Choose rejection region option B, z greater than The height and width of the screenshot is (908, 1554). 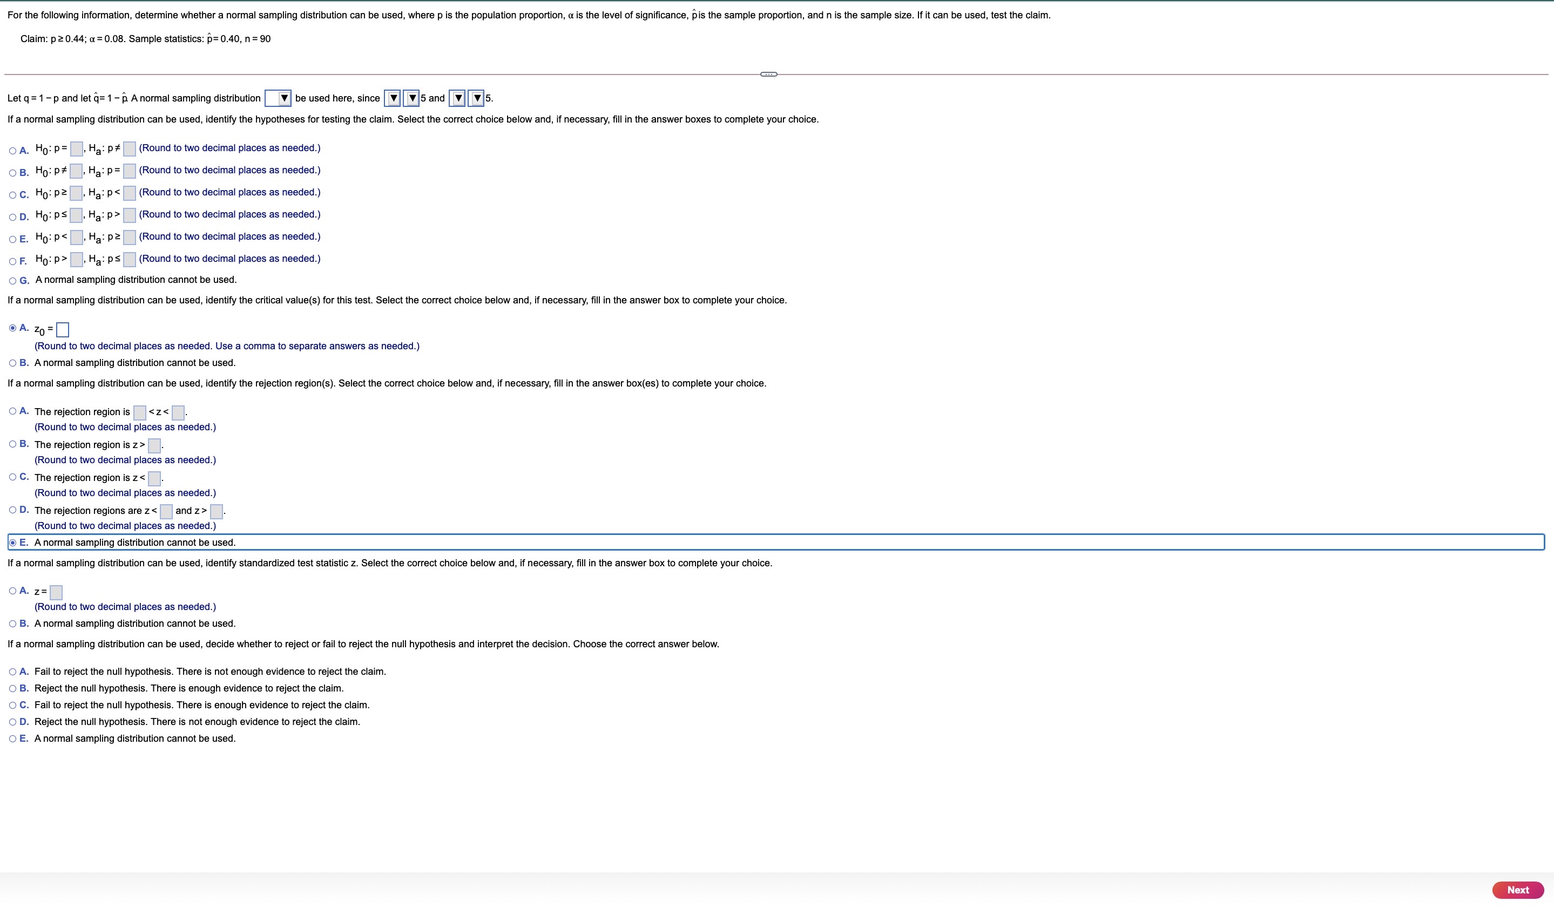point(13,444)
